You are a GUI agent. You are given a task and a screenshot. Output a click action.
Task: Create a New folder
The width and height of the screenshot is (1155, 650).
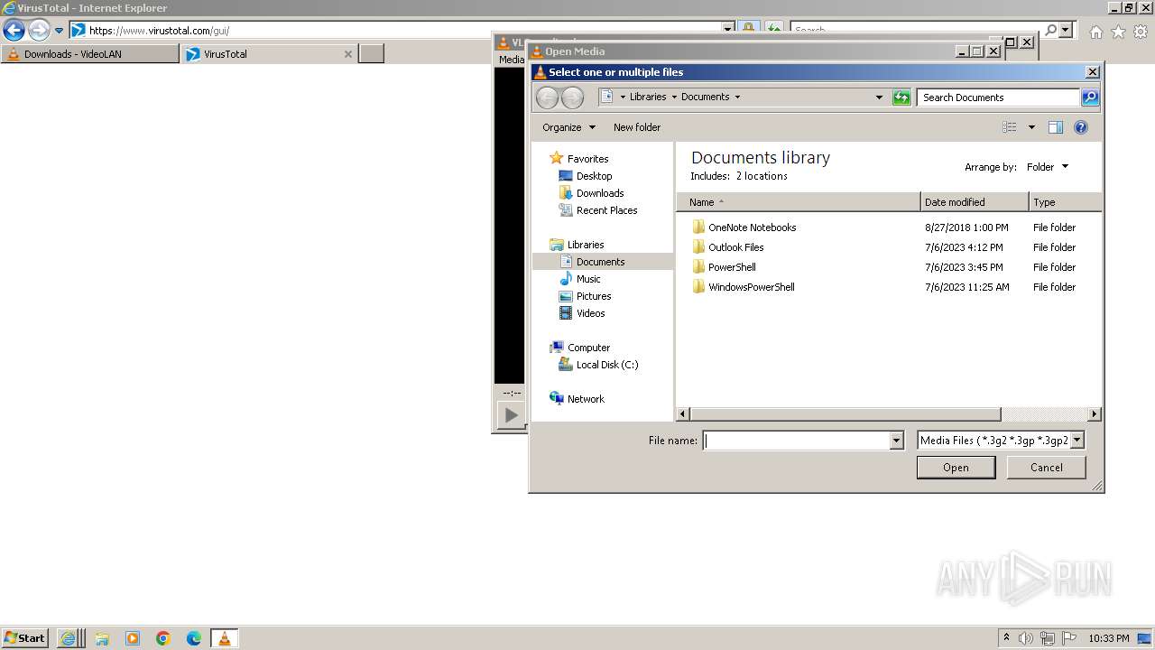click(x=637, y=127)
